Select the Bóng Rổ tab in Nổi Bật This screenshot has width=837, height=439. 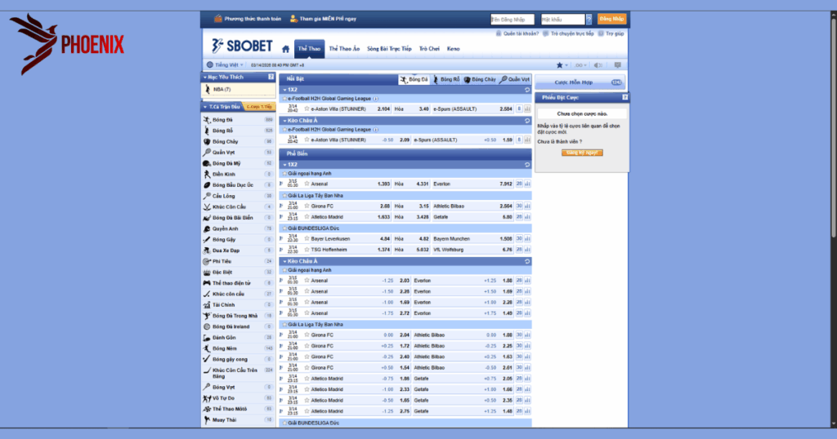pos(446,79)
